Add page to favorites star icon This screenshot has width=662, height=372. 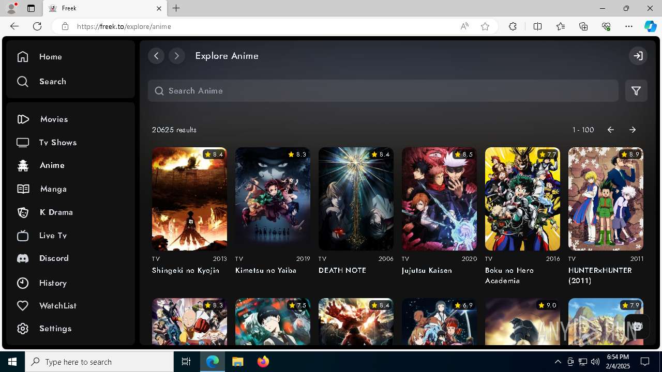[485, 26]
